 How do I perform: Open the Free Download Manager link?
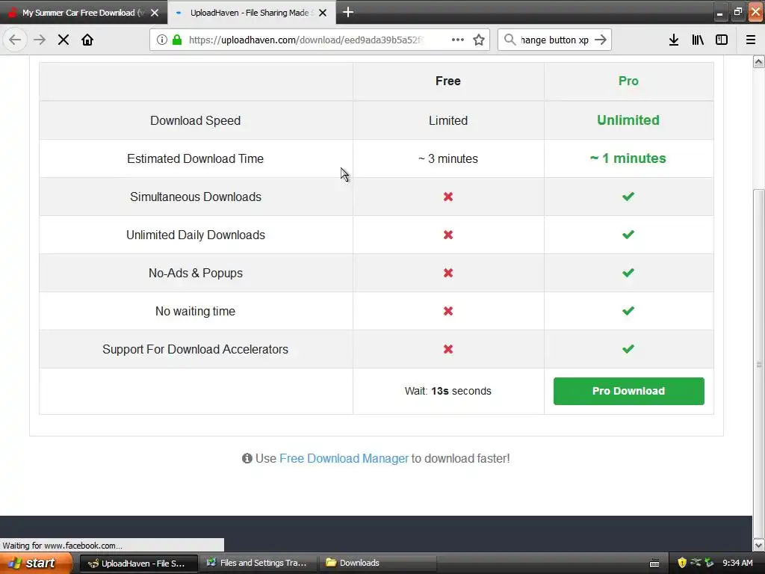pos(344,458)
